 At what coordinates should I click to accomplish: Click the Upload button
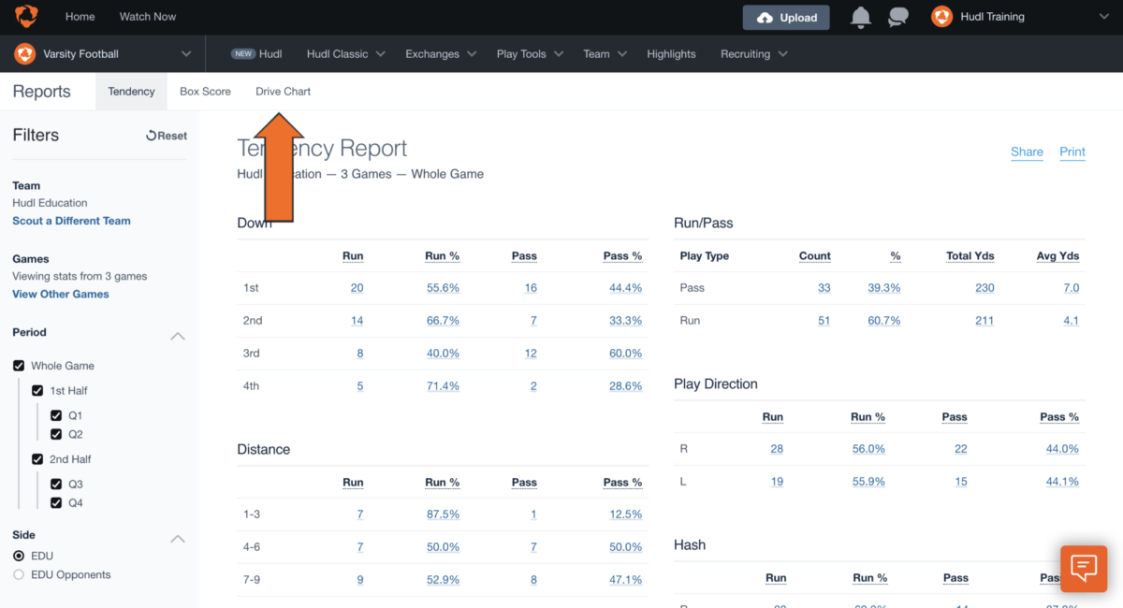786,17
